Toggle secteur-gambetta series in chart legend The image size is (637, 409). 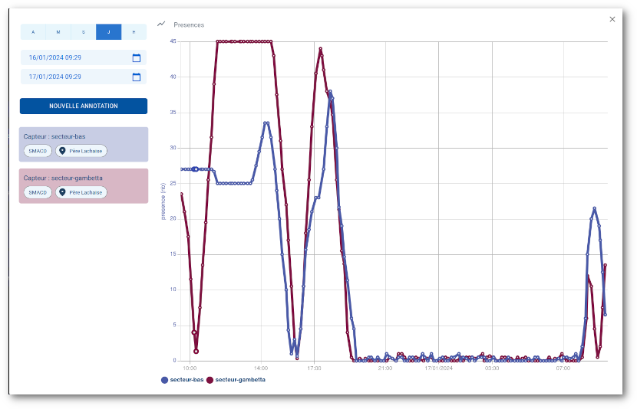tap(236, 380)
